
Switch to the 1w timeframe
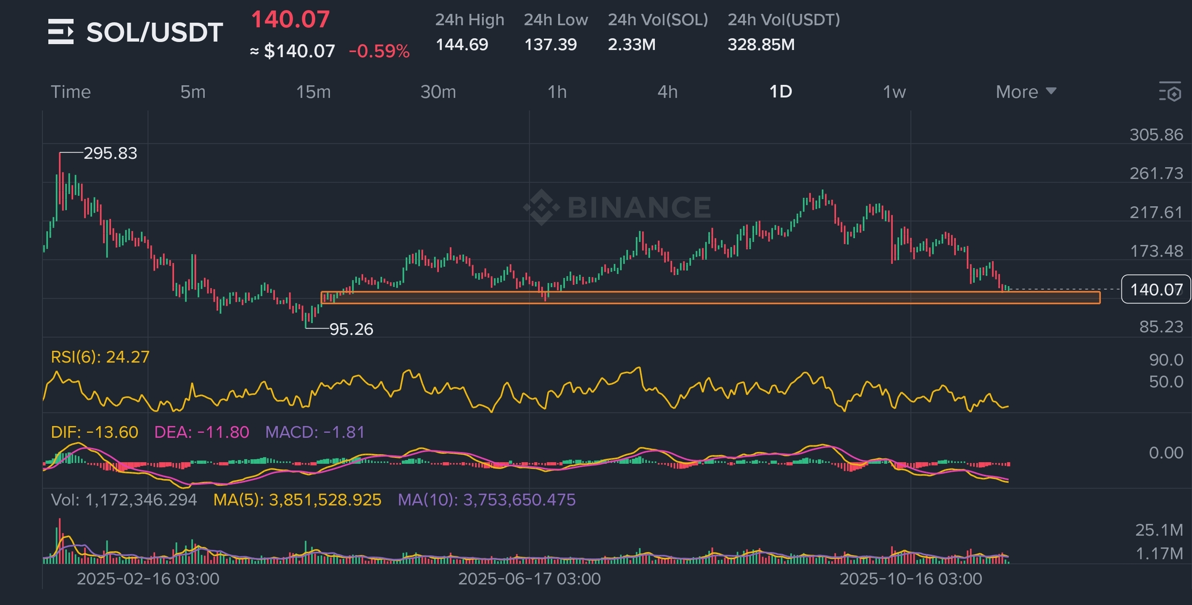pyautogui.click(x=894, y=92)
